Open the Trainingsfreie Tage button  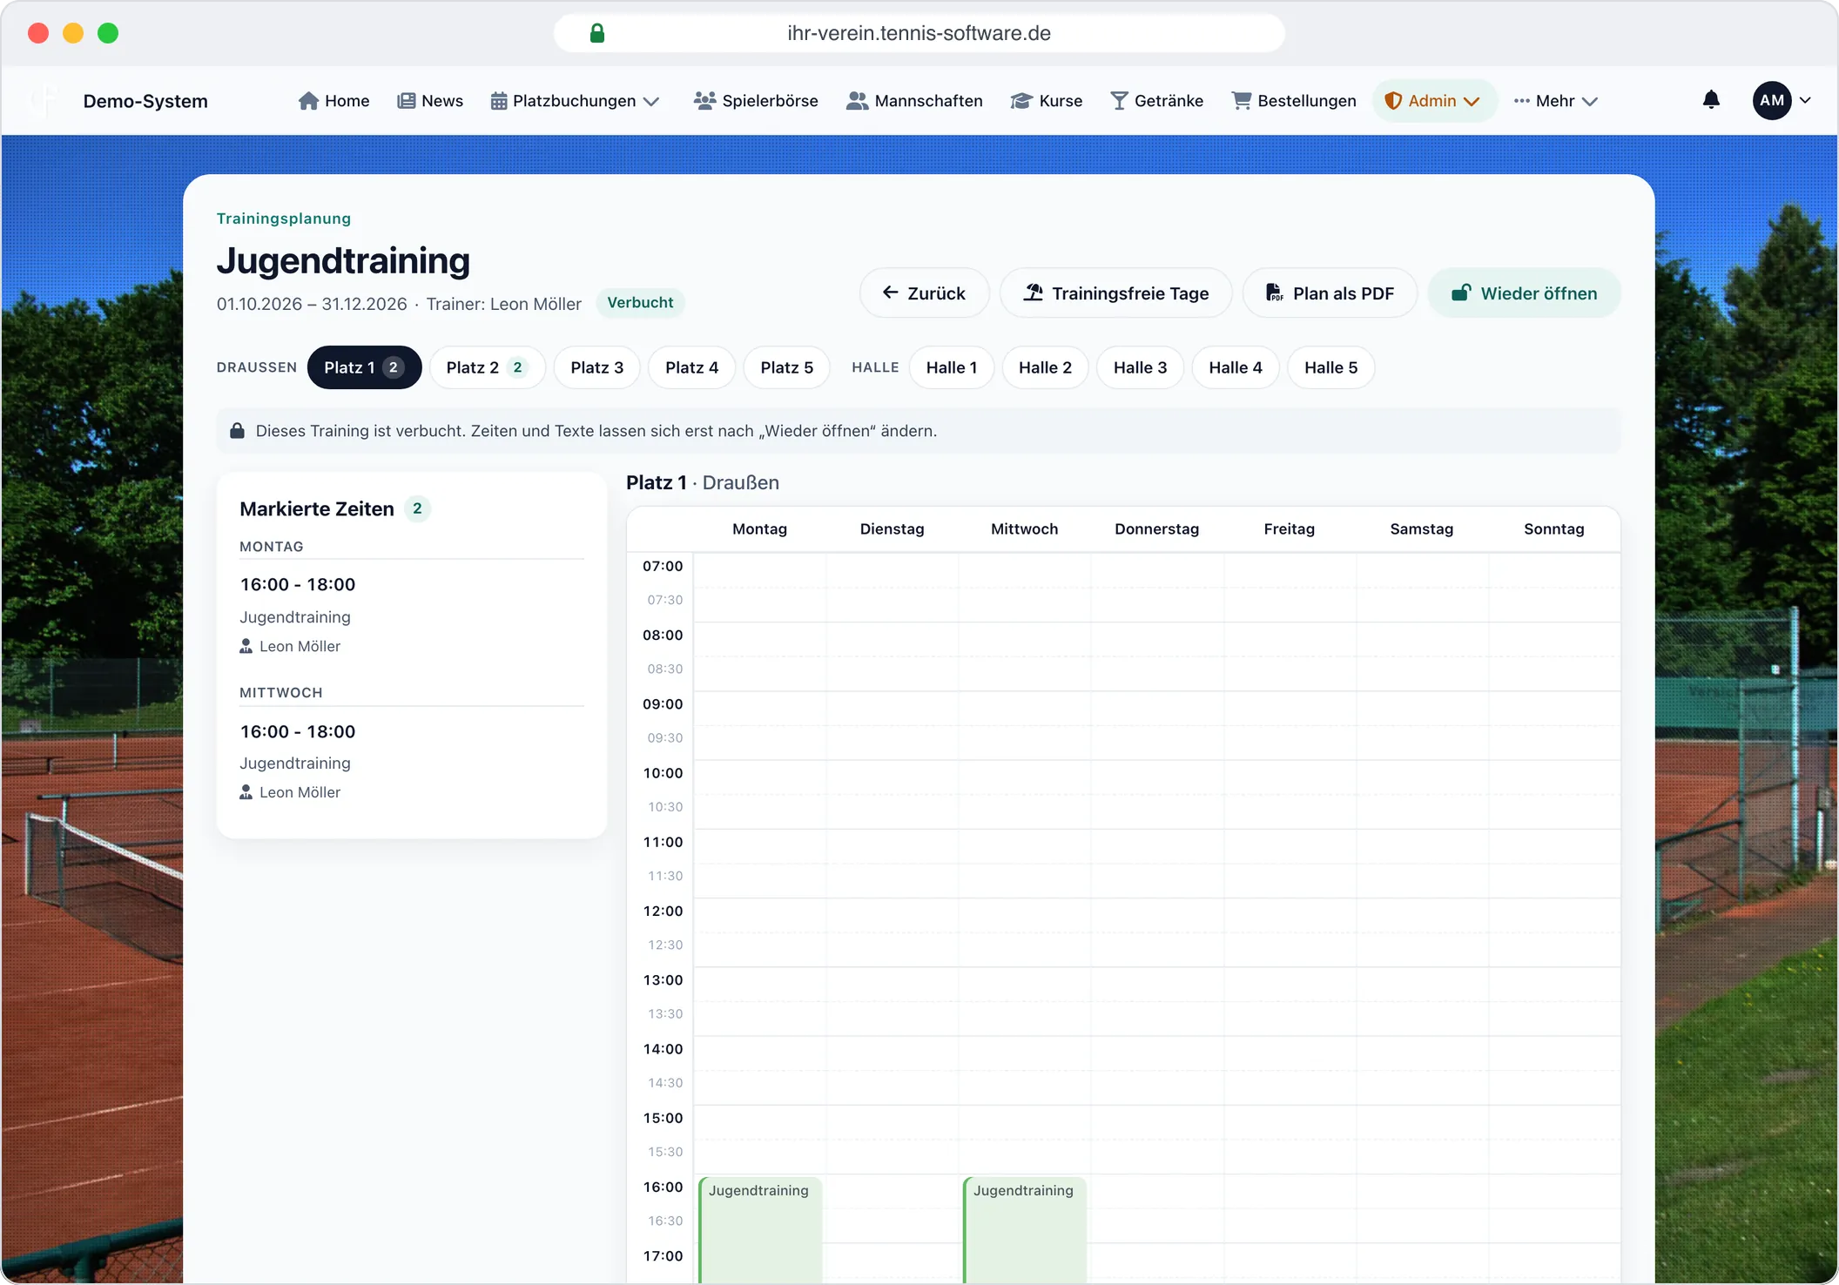1116,293
